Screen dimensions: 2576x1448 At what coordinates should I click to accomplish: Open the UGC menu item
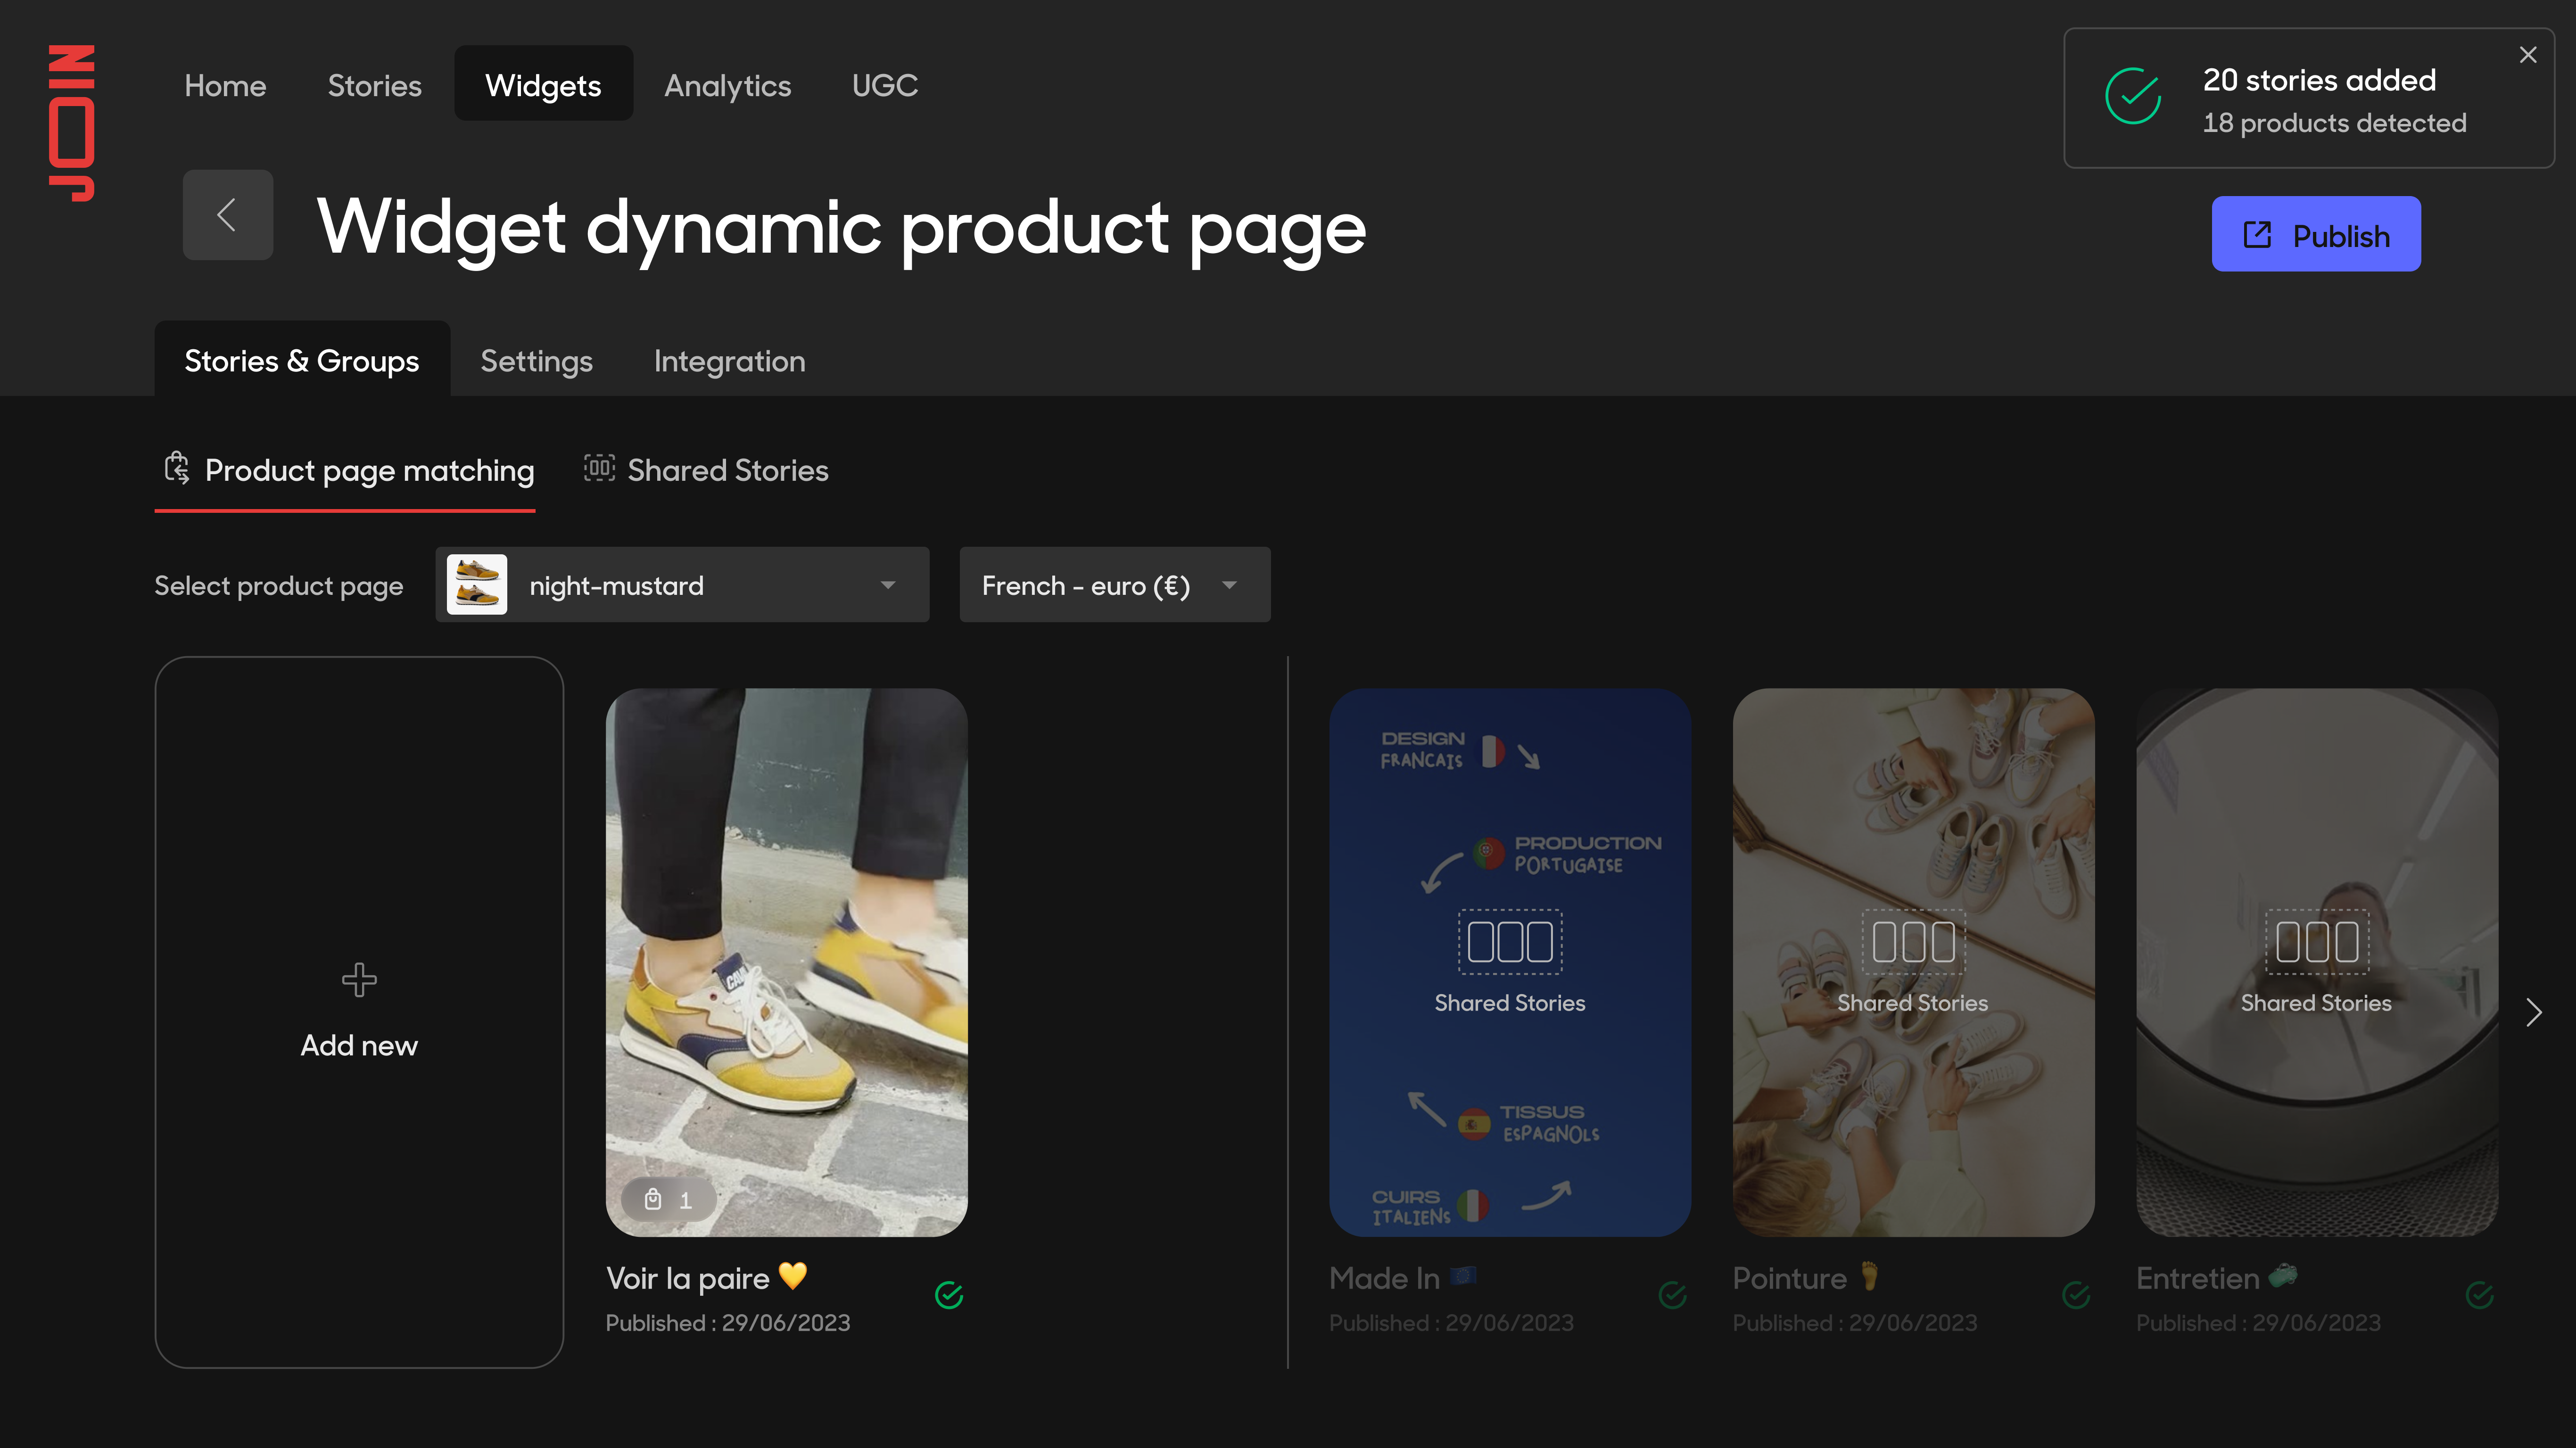coord(885,85)
